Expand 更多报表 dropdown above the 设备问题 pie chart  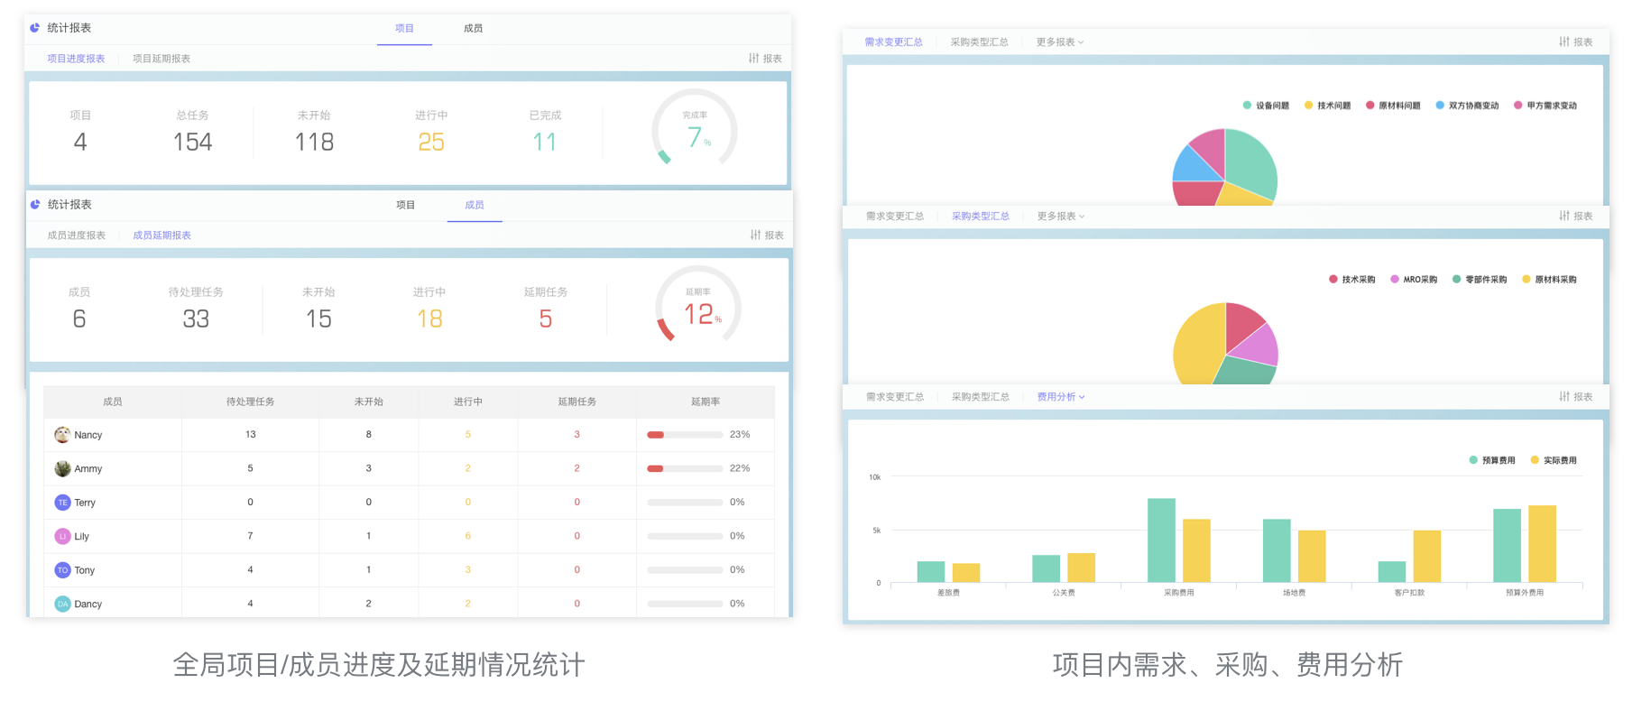click(1060, 42)
